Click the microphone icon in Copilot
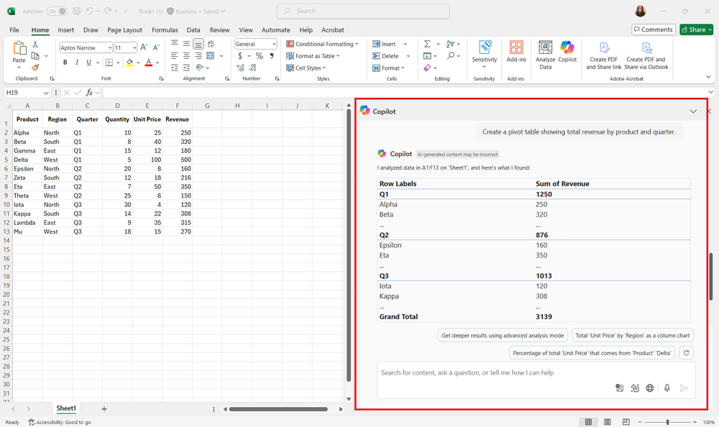Viewport: 719px width, 427px height. (667, 388)
